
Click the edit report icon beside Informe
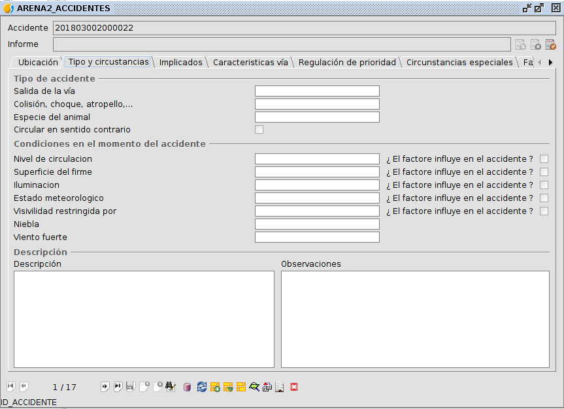[x=550, y=44]
